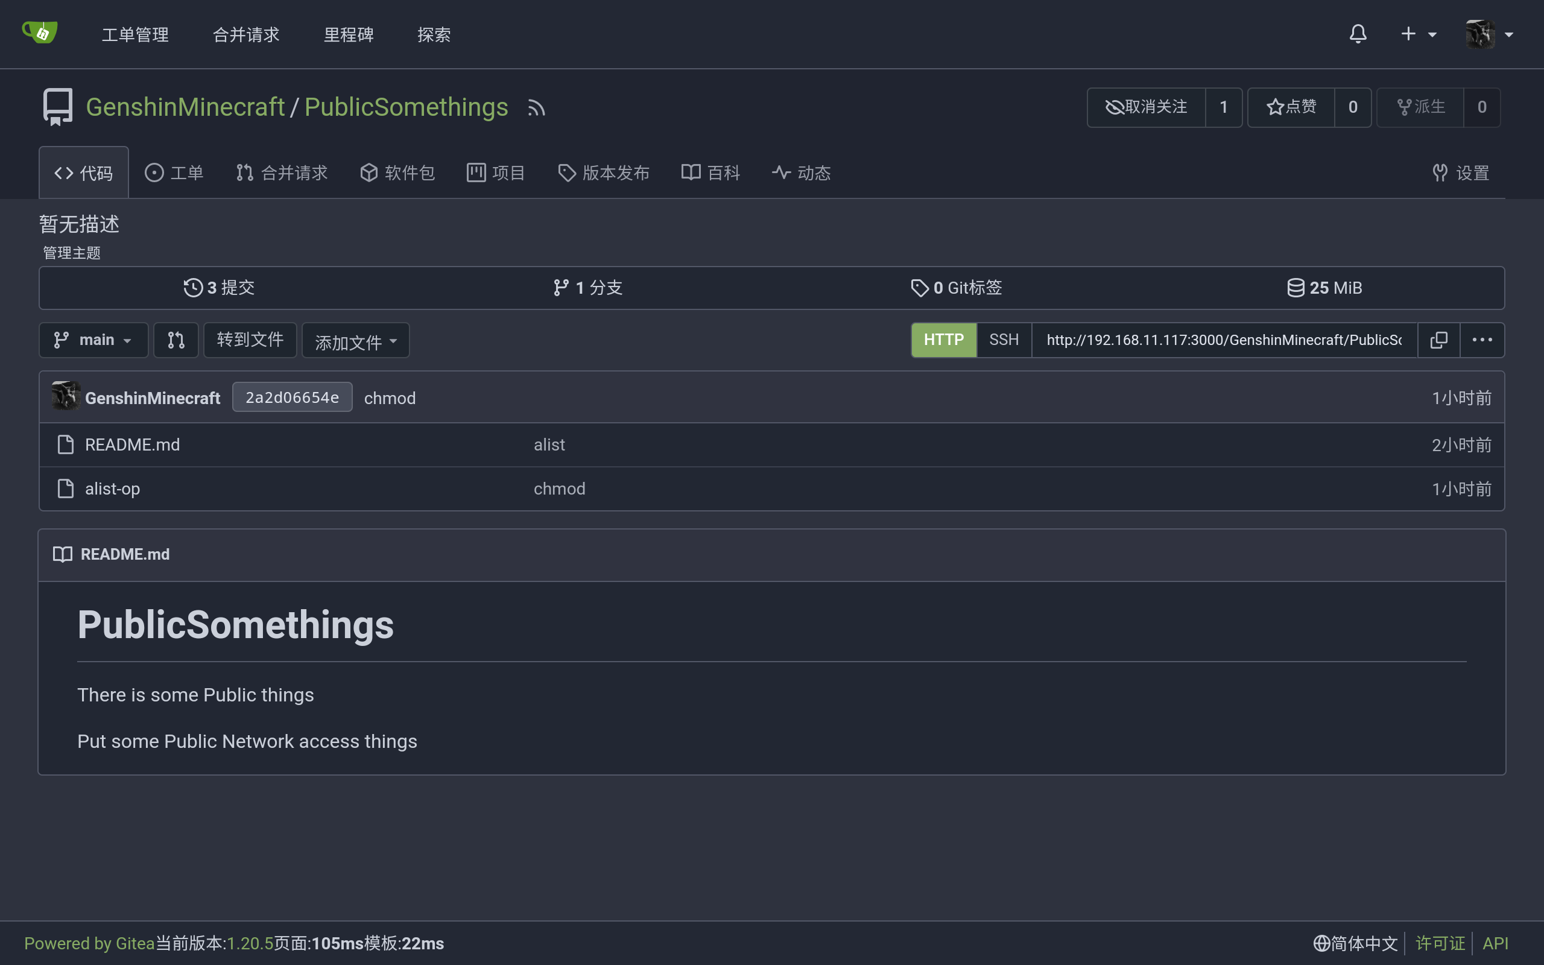The image size is (1544, 965).
Task: Switch to the 动态 tab
Action: pos(801,172)
